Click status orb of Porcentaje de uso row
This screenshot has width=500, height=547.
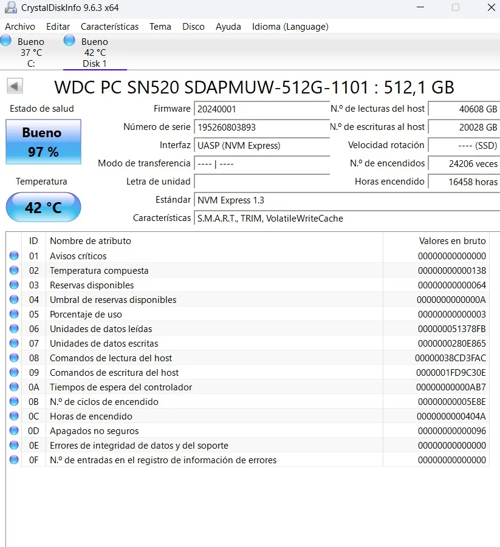coord(14,314)
